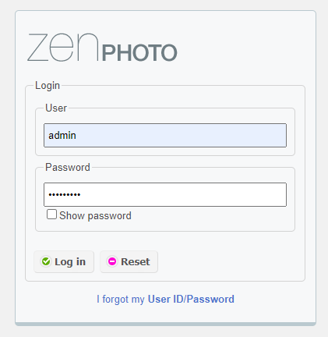328x337 pixels.
Task: Focus the Password input field
Action: [165, 195]
